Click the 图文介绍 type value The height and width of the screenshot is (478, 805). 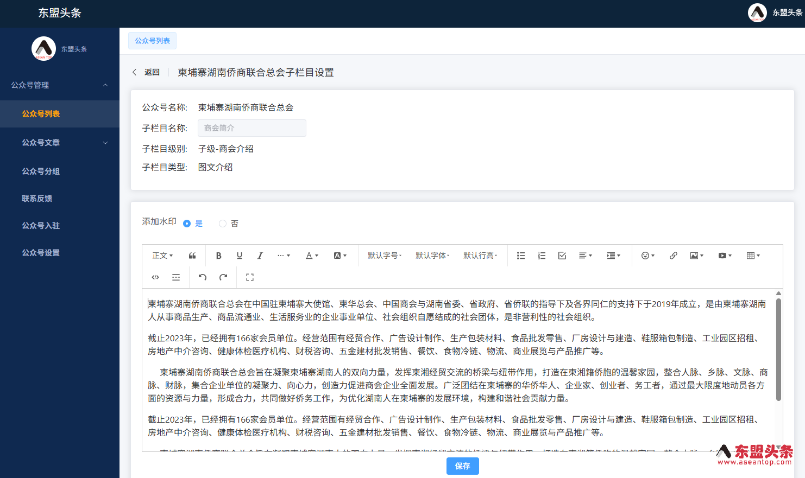[x=216, y=167]
